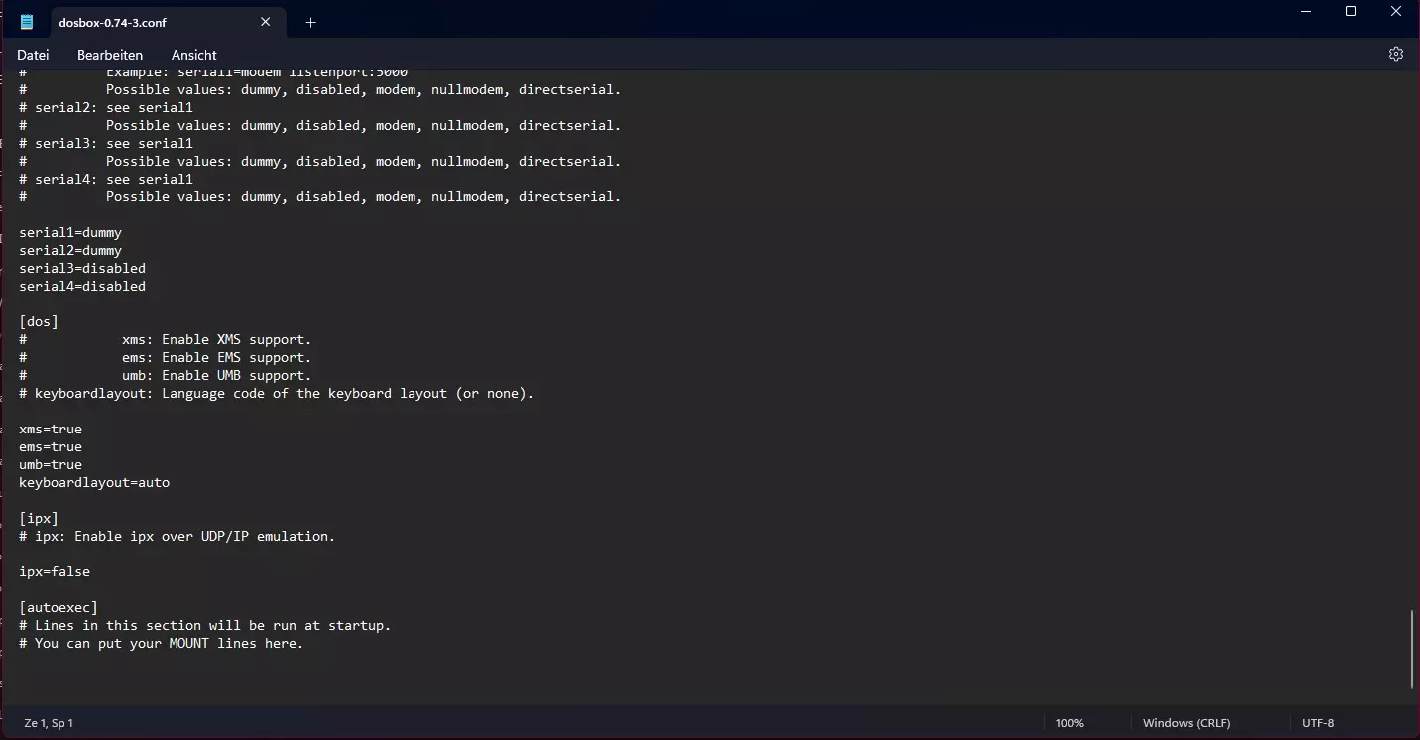Click the vertical scrollbar thumb
The width and height of the screenshot is (1420, 740).
1412,650
